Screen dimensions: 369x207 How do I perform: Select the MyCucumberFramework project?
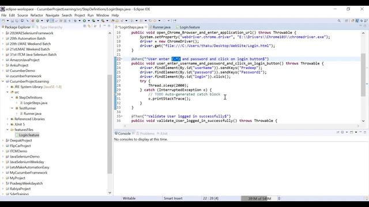(28, 172)
